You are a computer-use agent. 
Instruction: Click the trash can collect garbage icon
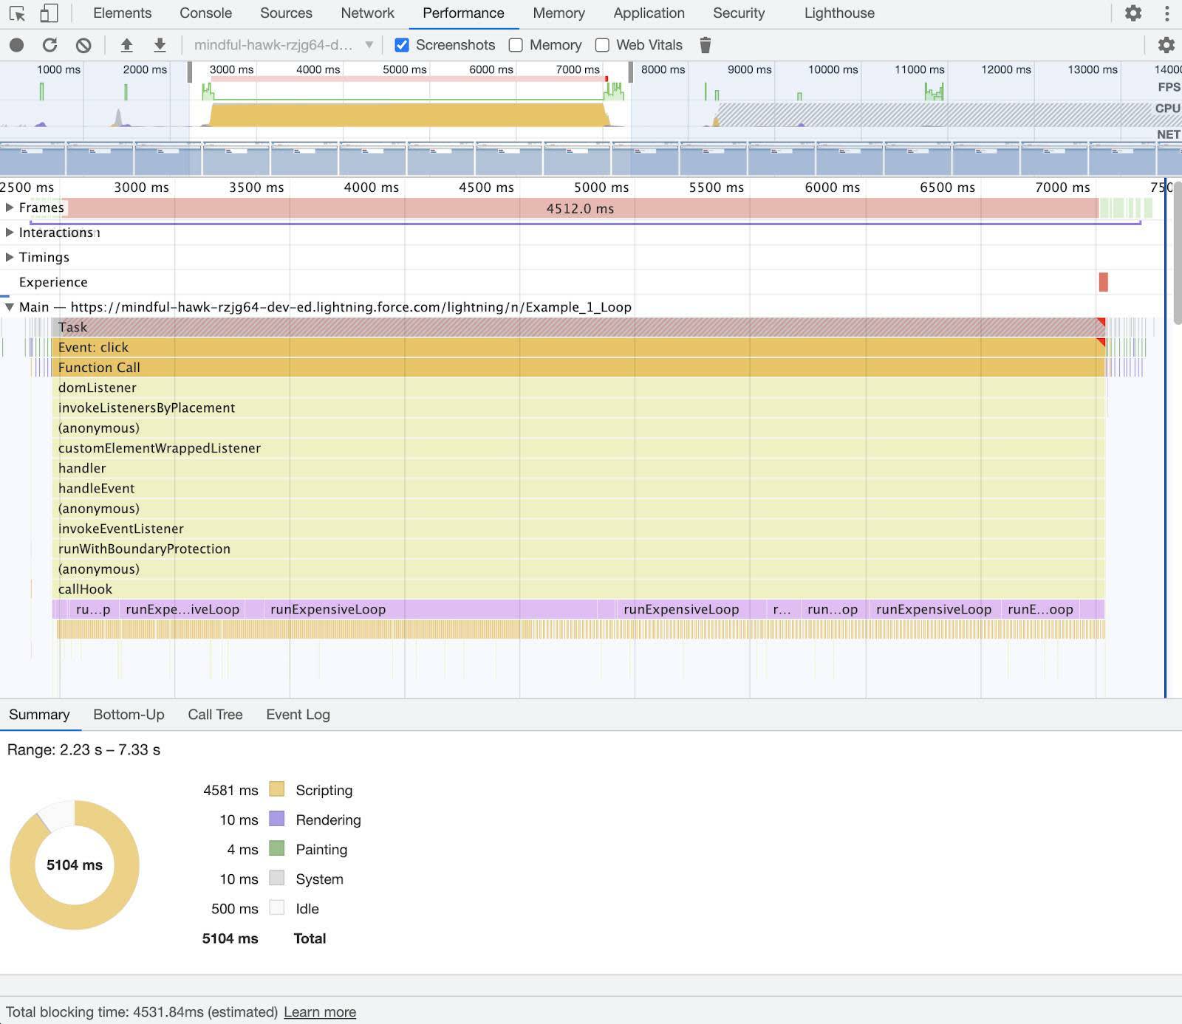(x=706, y=45)
